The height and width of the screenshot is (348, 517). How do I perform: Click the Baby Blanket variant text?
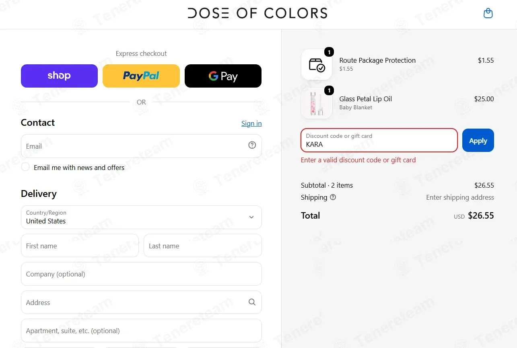click(x=356, y=107)
